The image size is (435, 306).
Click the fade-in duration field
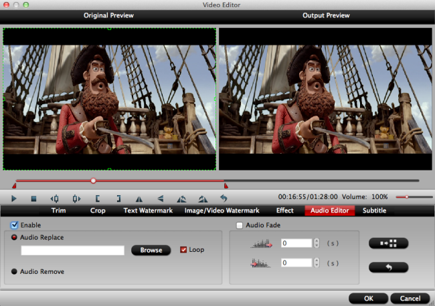pyautogui.click(x=296, y=243)
